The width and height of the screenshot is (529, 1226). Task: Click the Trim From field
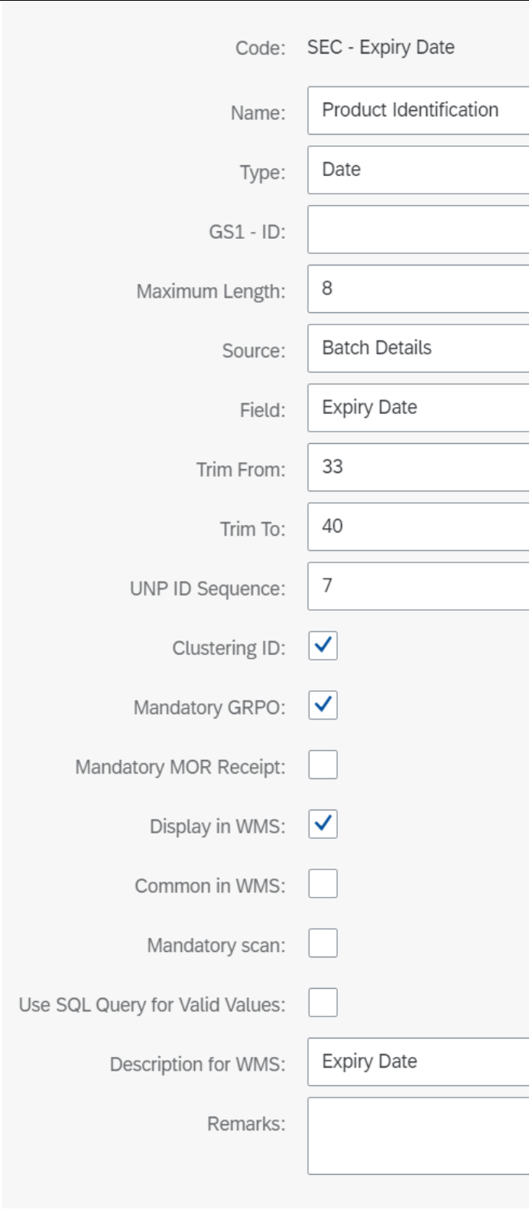[418, 467]
